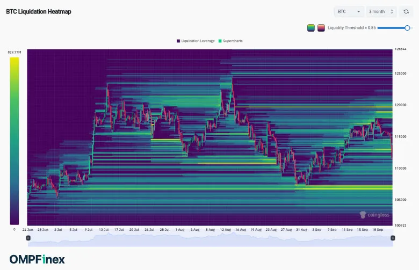Click the refresh chart icon
Viewport: 419px width, 270px height.
coord(407,11)
